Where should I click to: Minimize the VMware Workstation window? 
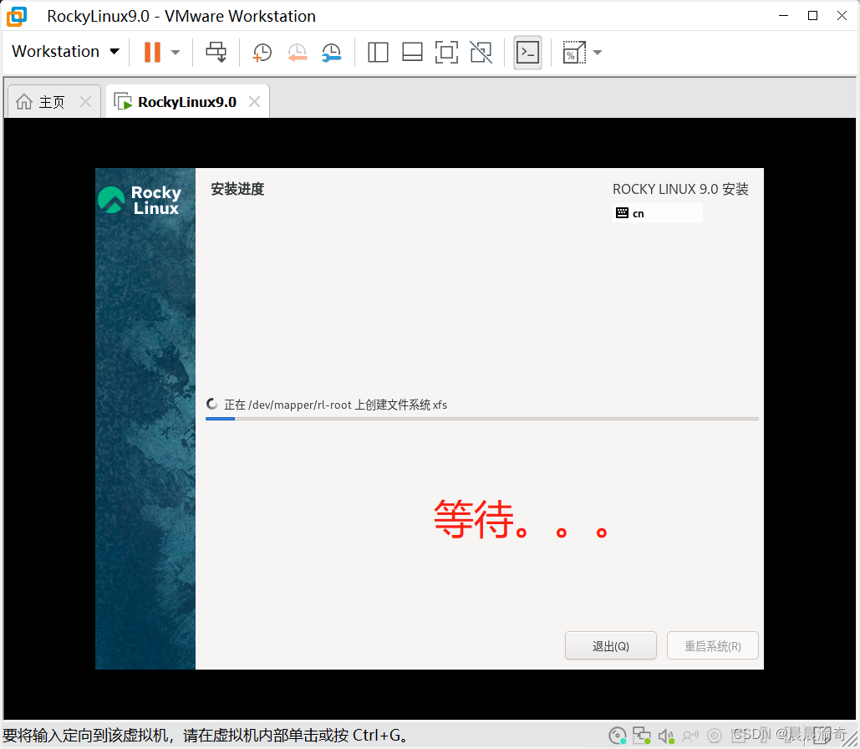click(783, 16)
